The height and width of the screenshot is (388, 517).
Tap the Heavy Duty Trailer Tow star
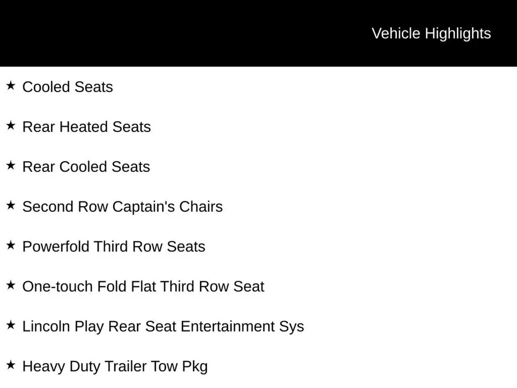coord(11,365)
